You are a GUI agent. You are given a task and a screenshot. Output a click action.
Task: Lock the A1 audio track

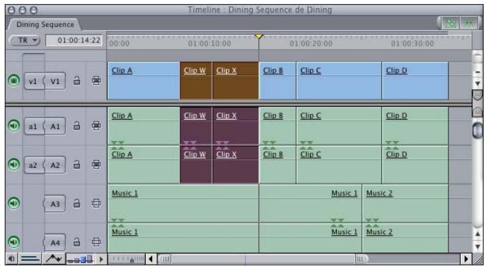pyautogui.click(x=77, y=126)
